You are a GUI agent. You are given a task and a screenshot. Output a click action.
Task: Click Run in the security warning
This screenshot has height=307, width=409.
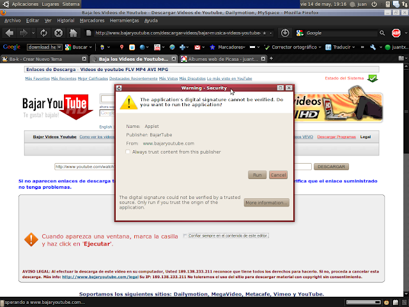pos(257,175)
